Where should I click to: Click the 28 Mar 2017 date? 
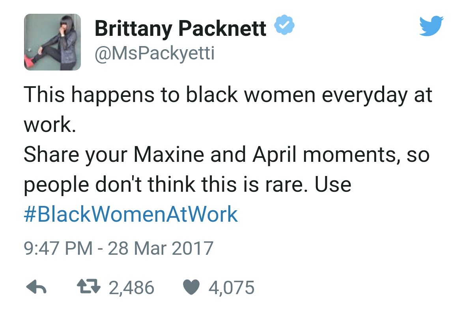(160, 249)
